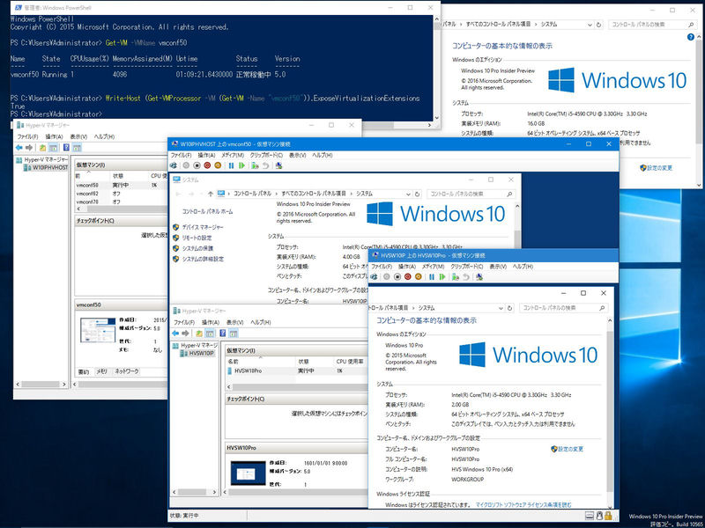
Task: Open address dropdown in HVSW10Pro System window
Action: 501,308
